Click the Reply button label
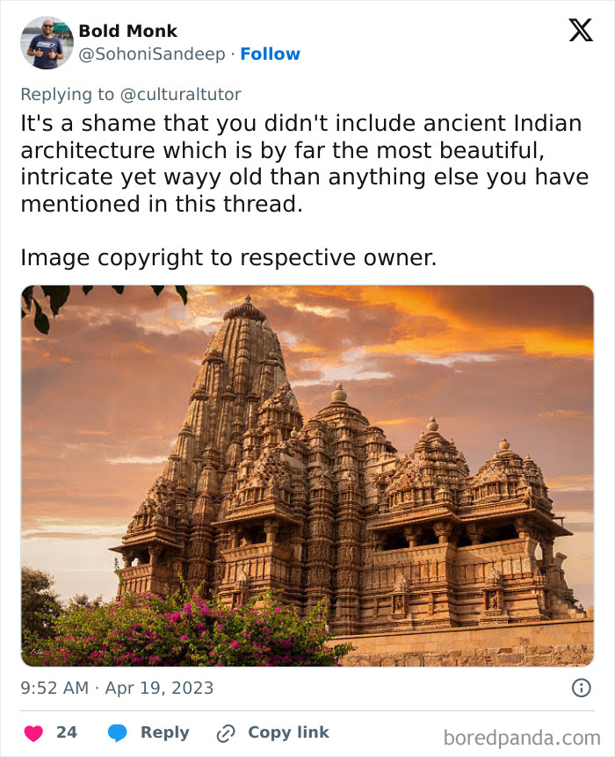The height and width of the screenshot is (757, 615). (165, 732)
